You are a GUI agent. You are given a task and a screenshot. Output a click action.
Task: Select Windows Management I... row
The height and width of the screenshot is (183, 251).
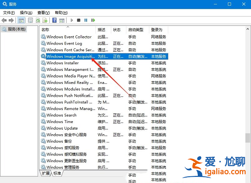point(104,70)
